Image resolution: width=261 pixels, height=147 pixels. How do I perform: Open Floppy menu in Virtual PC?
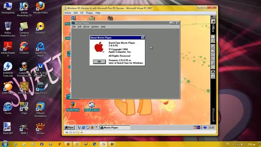click(x=89, y=13)
